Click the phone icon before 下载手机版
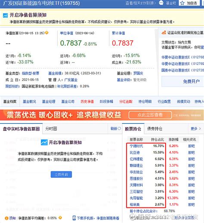The image size is (204, 223). tap(74, 218)
